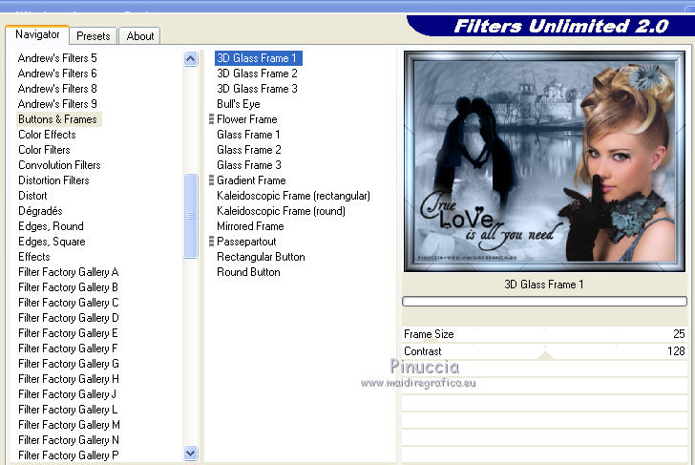The height and width of the screenshot is (465, 695).
Task: Click the category list scrollbar thumb
Action: tap(191, 216)
